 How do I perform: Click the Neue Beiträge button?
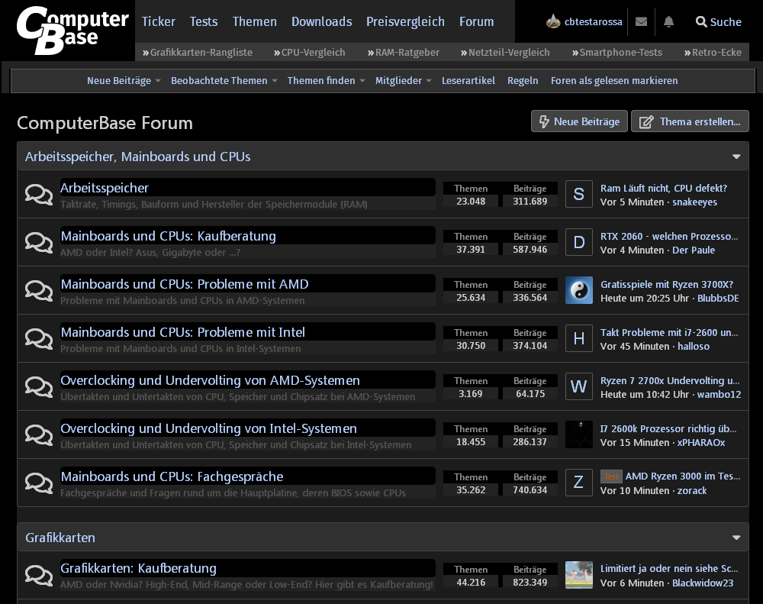579,121
